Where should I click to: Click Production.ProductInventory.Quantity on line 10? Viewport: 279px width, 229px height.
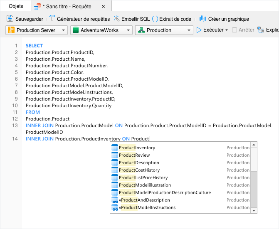(69, 106)
